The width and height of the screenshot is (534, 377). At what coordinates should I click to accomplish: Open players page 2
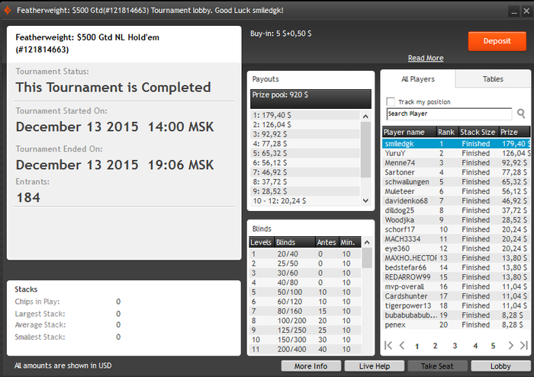pyautogui.click(x=435, y=346)
